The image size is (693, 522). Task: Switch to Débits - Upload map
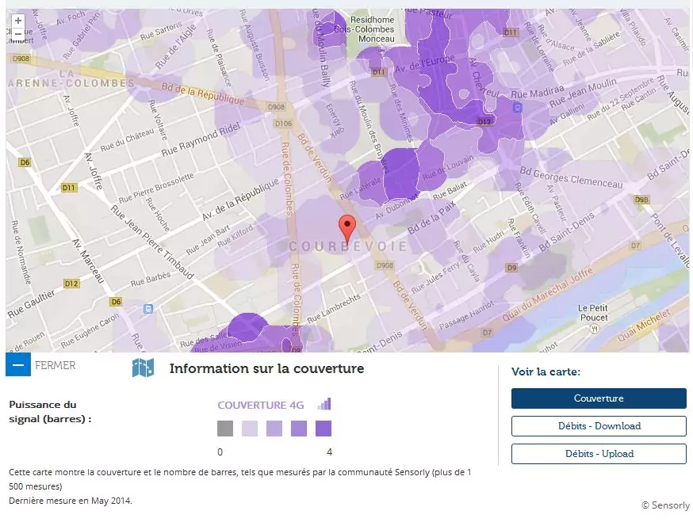(599, 454)
